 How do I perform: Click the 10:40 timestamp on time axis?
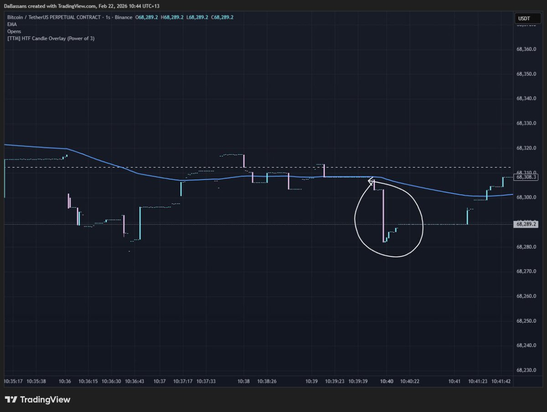point(387,381)
